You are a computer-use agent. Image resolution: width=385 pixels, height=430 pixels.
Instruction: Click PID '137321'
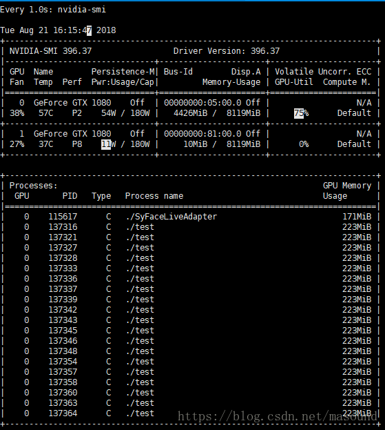[63, 237]
